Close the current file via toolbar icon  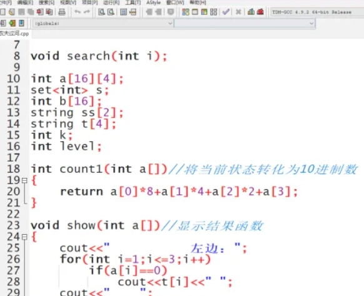pos(40,12)
